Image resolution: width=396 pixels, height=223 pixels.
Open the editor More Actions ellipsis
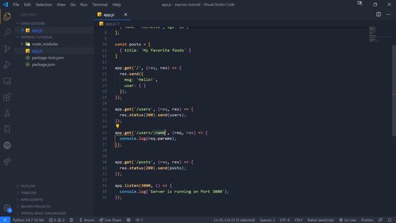pyautogui.click(x=388, y=14)
